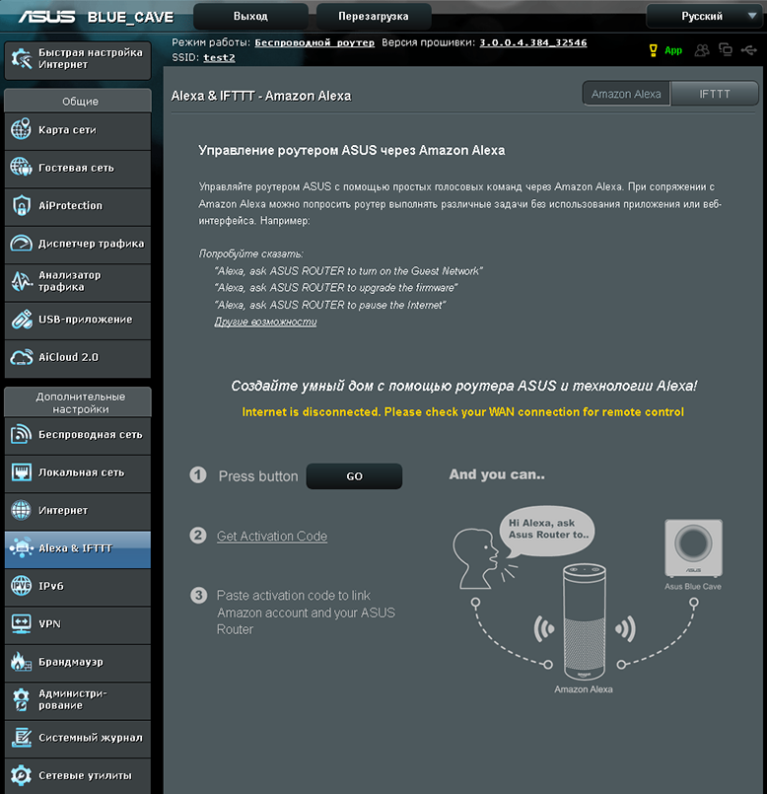Click the USB-приложение icon

[x=22, y=320]
